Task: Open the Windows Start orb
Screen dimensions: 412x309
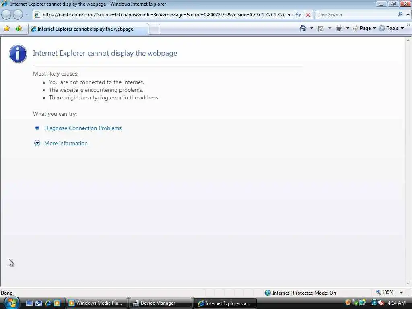Action: (x=11, y=303)
